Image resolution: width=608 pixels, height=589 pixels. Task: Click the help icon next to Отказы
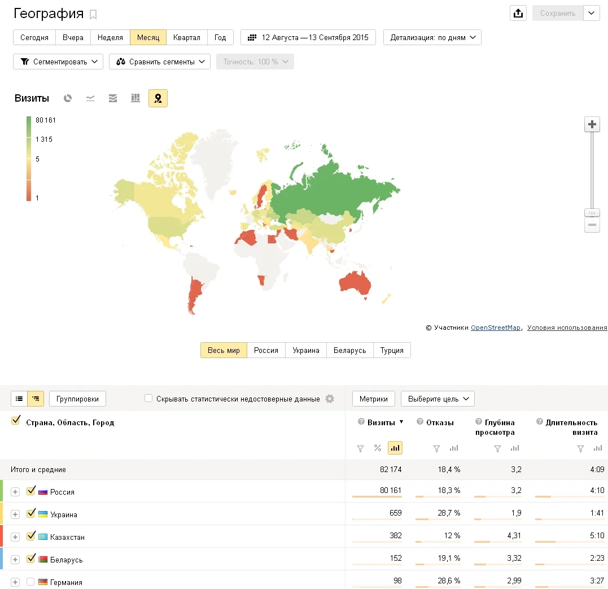tap(420, 421)
